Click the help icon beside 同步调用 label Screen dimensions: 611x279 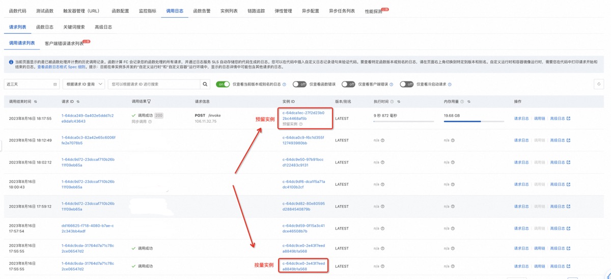coord(150,122)
